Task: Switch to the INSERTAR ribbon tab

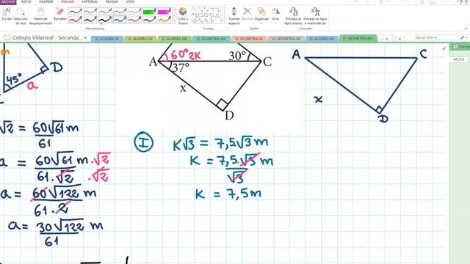Action: click(x=46, y=1)
